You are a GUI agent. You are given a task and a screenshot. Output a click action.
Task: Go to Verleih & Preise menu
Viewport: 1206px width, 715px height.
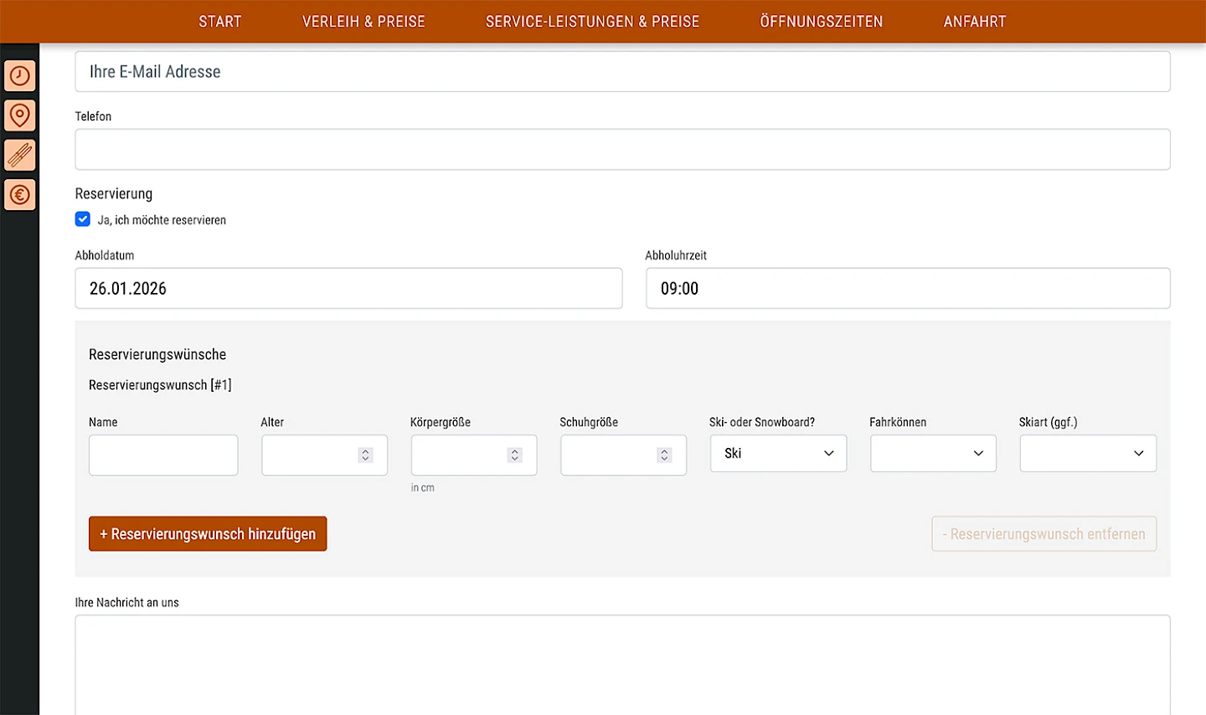pyautogui.click(x=363, y=22)
